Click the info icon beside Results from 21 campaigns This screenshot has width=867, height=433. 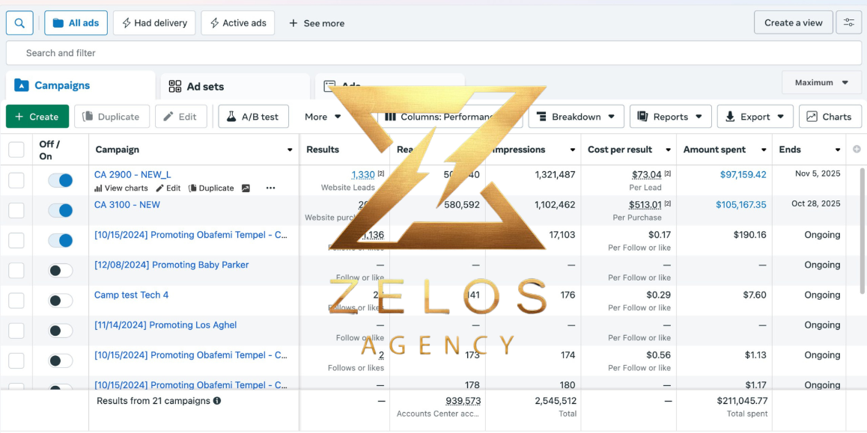click(217, 400)
